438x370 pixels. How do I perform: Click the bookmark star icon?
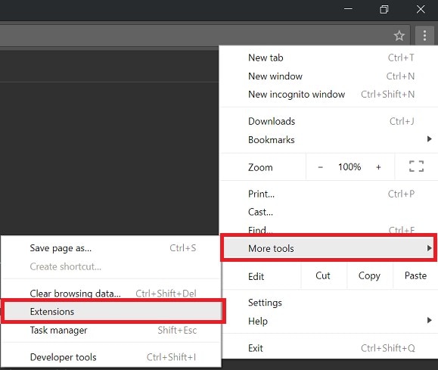click(399, 36)
